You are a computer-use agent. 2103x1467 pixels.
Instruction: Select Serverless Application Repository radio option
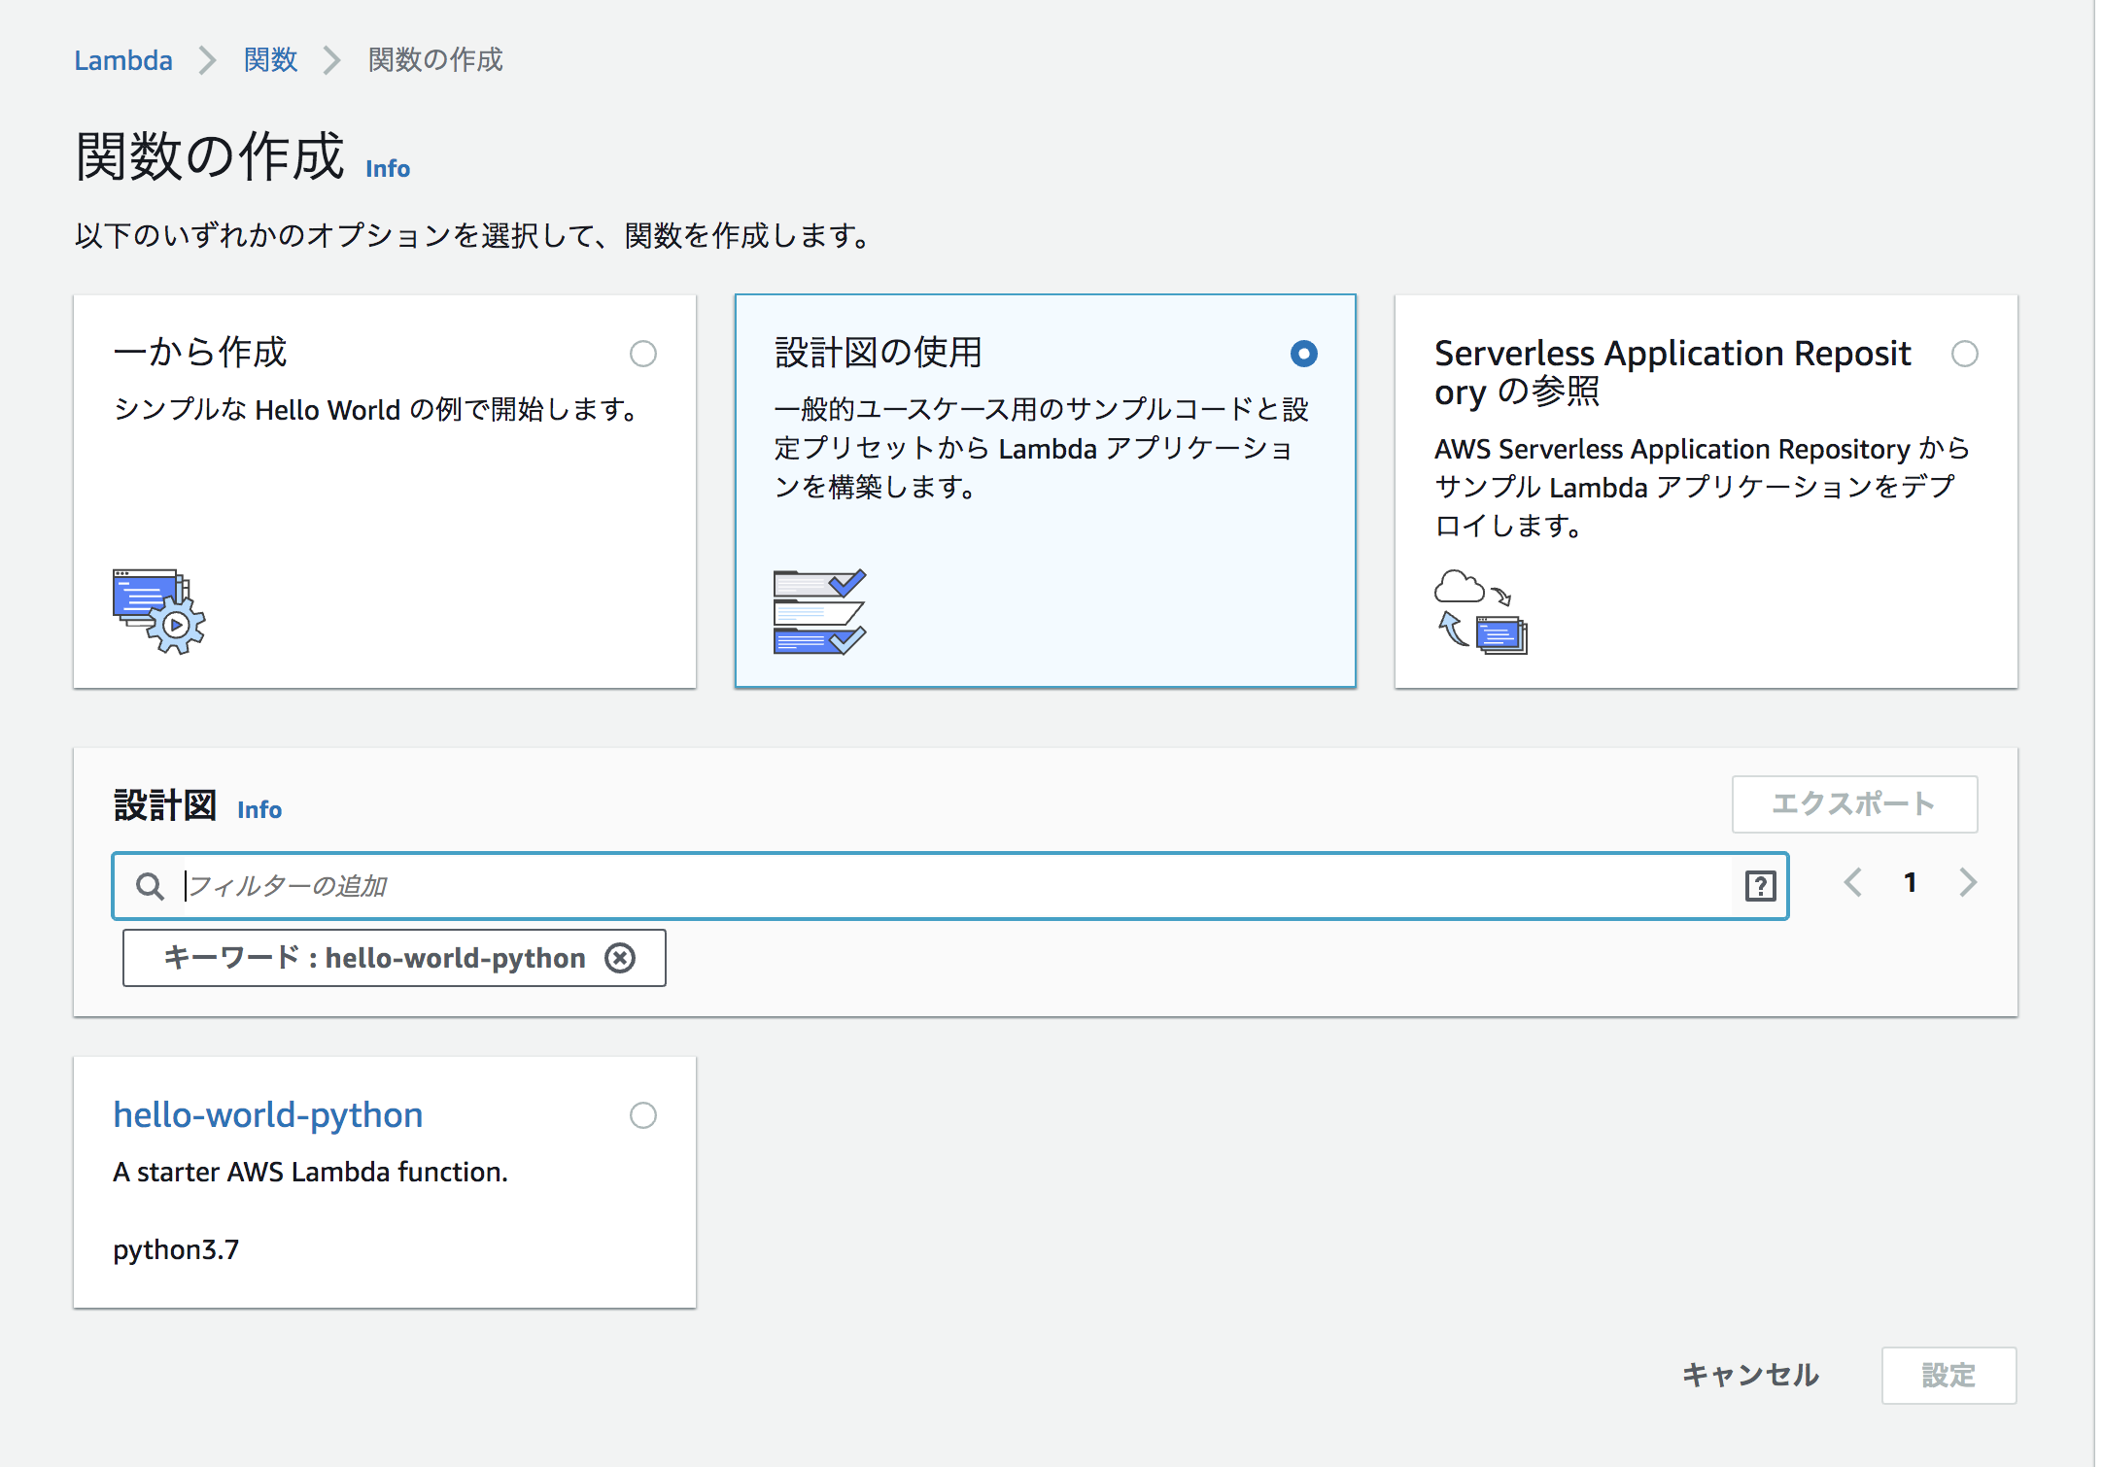(1964, 354)
